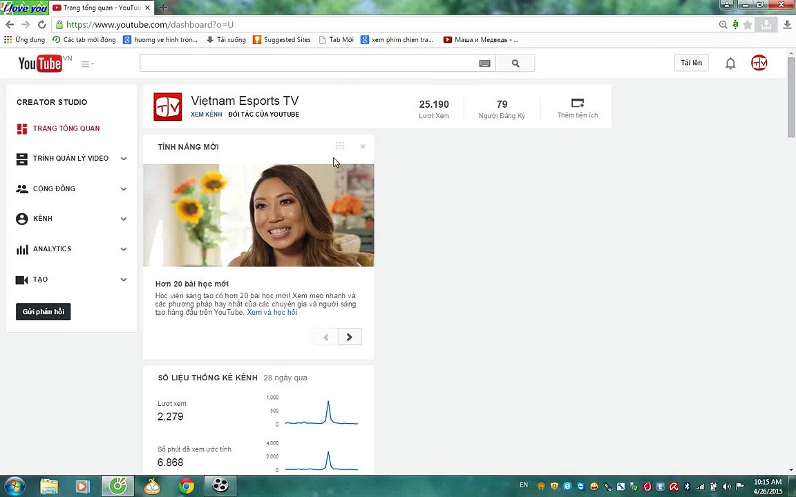Click the Thêm tiện ích widget icon
The width and height of the screenshot is (796, 497).
[x=577, y=103]
